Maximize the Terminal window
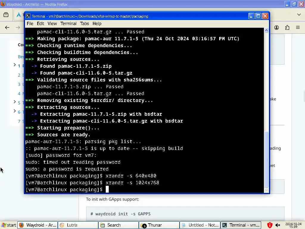 258,16
